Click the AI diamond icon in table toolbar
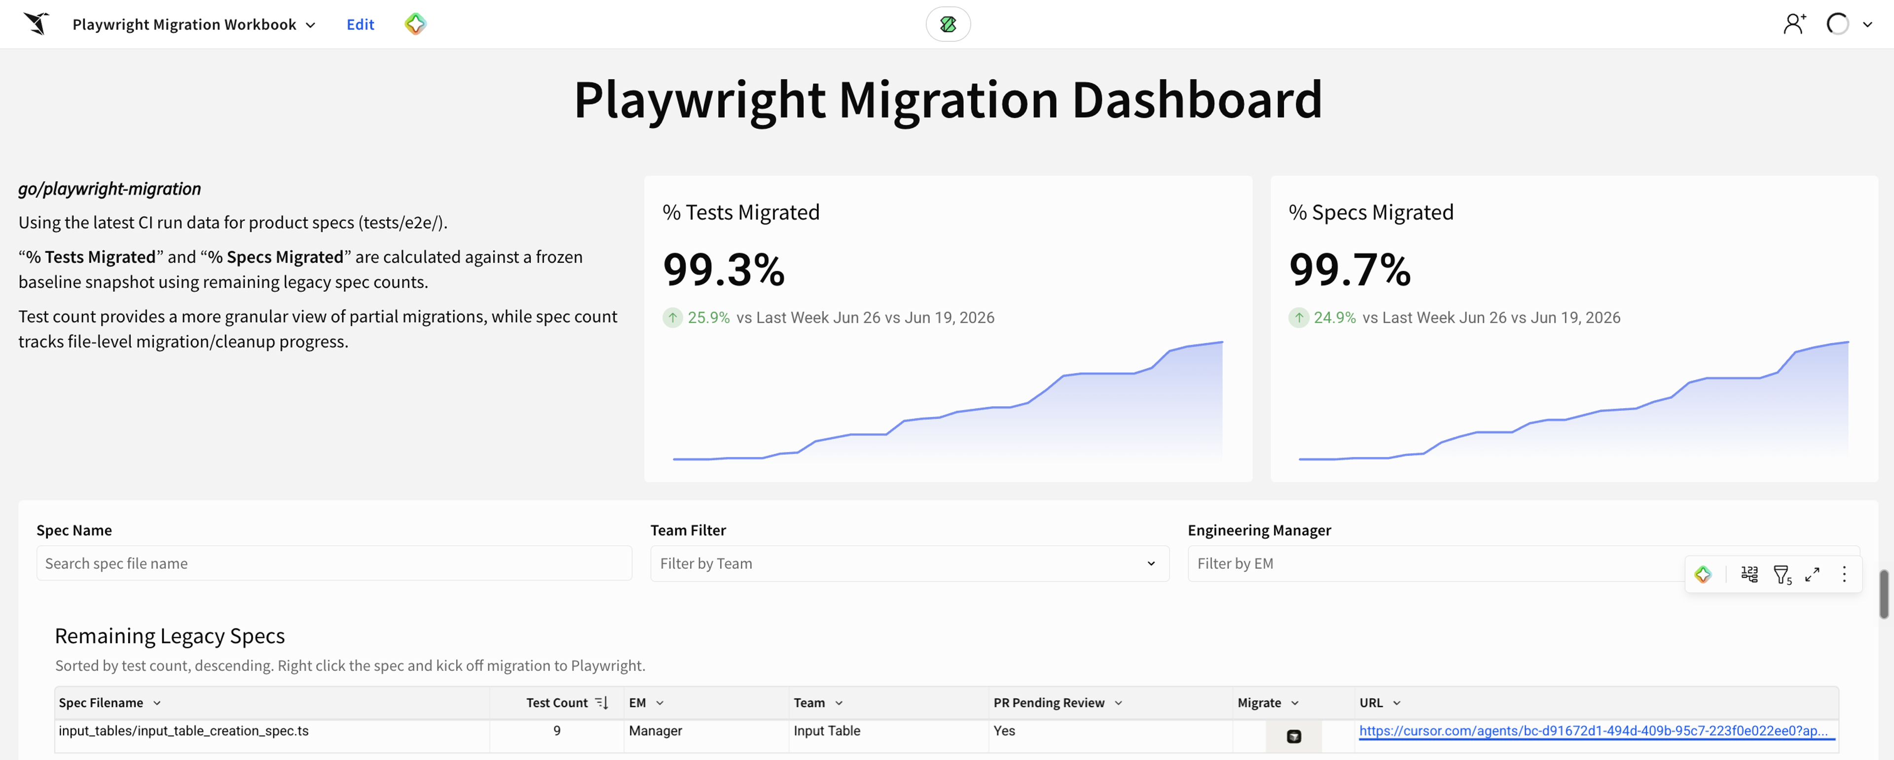 coord(1703,574)
